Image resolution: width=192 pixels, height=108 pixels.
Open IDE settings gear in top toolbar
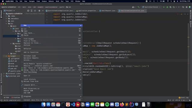click(187, 7)
